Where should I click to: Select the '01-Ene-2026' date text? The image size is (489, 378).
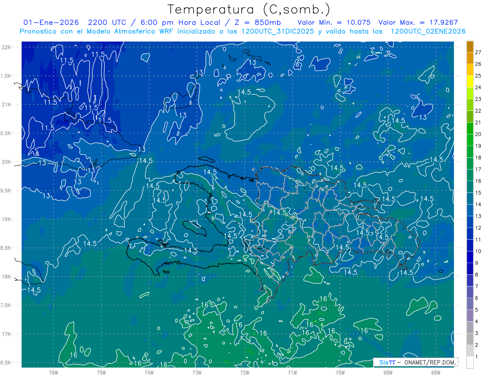coord(51,22)
